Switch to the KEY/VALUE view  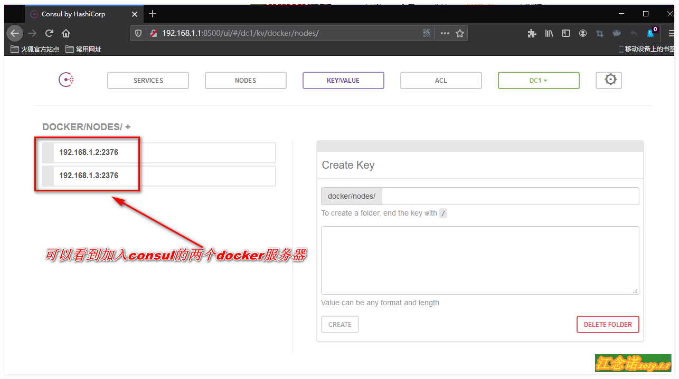343,80
